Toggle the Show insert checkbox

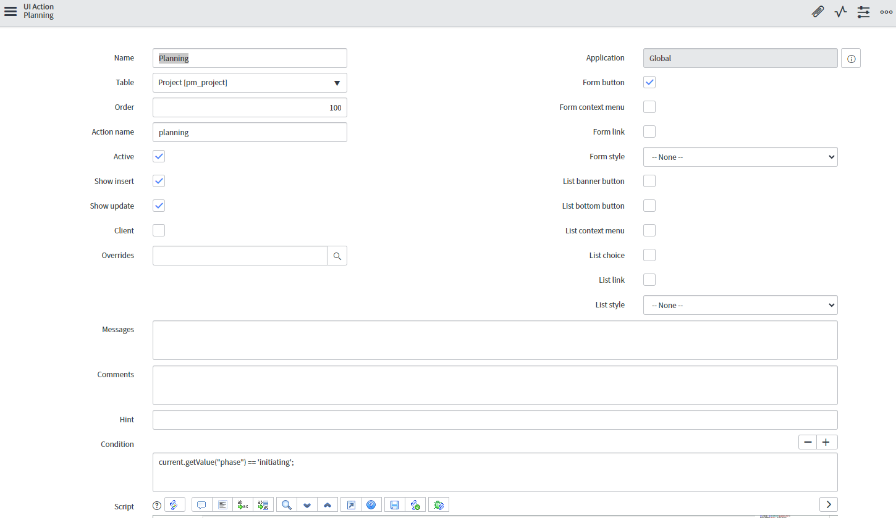pos(159,181)
